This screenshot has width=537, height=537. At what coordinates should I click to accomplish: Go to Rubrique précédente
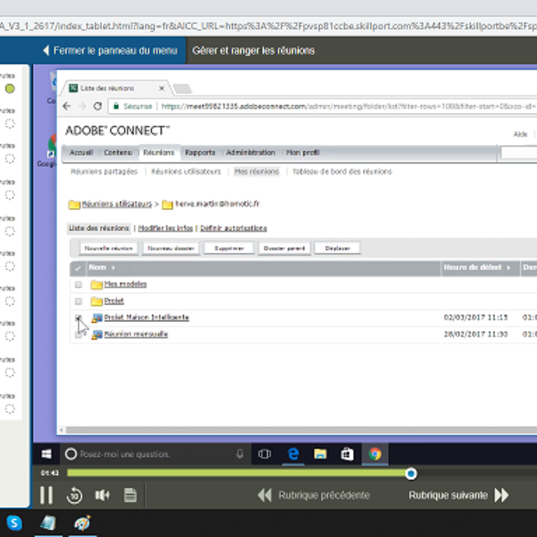click(314, 495)
